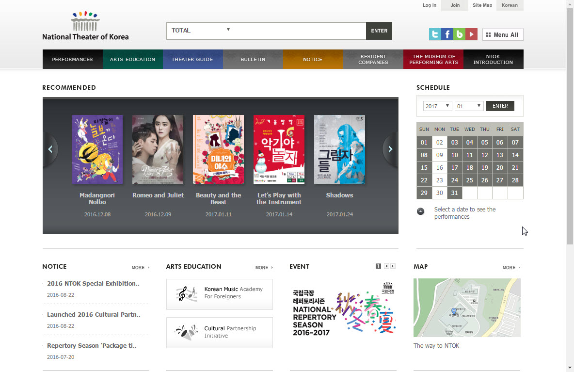
Task: Open the Log In link
Action: 429,5
